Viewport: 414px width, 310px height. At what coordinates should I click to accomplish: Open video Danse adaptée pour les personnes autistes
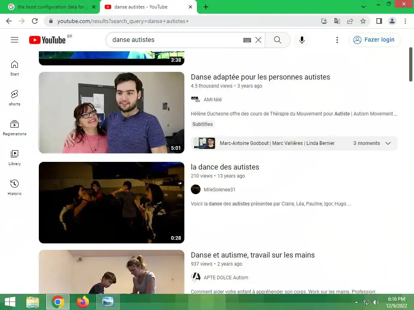pos(260,77)
